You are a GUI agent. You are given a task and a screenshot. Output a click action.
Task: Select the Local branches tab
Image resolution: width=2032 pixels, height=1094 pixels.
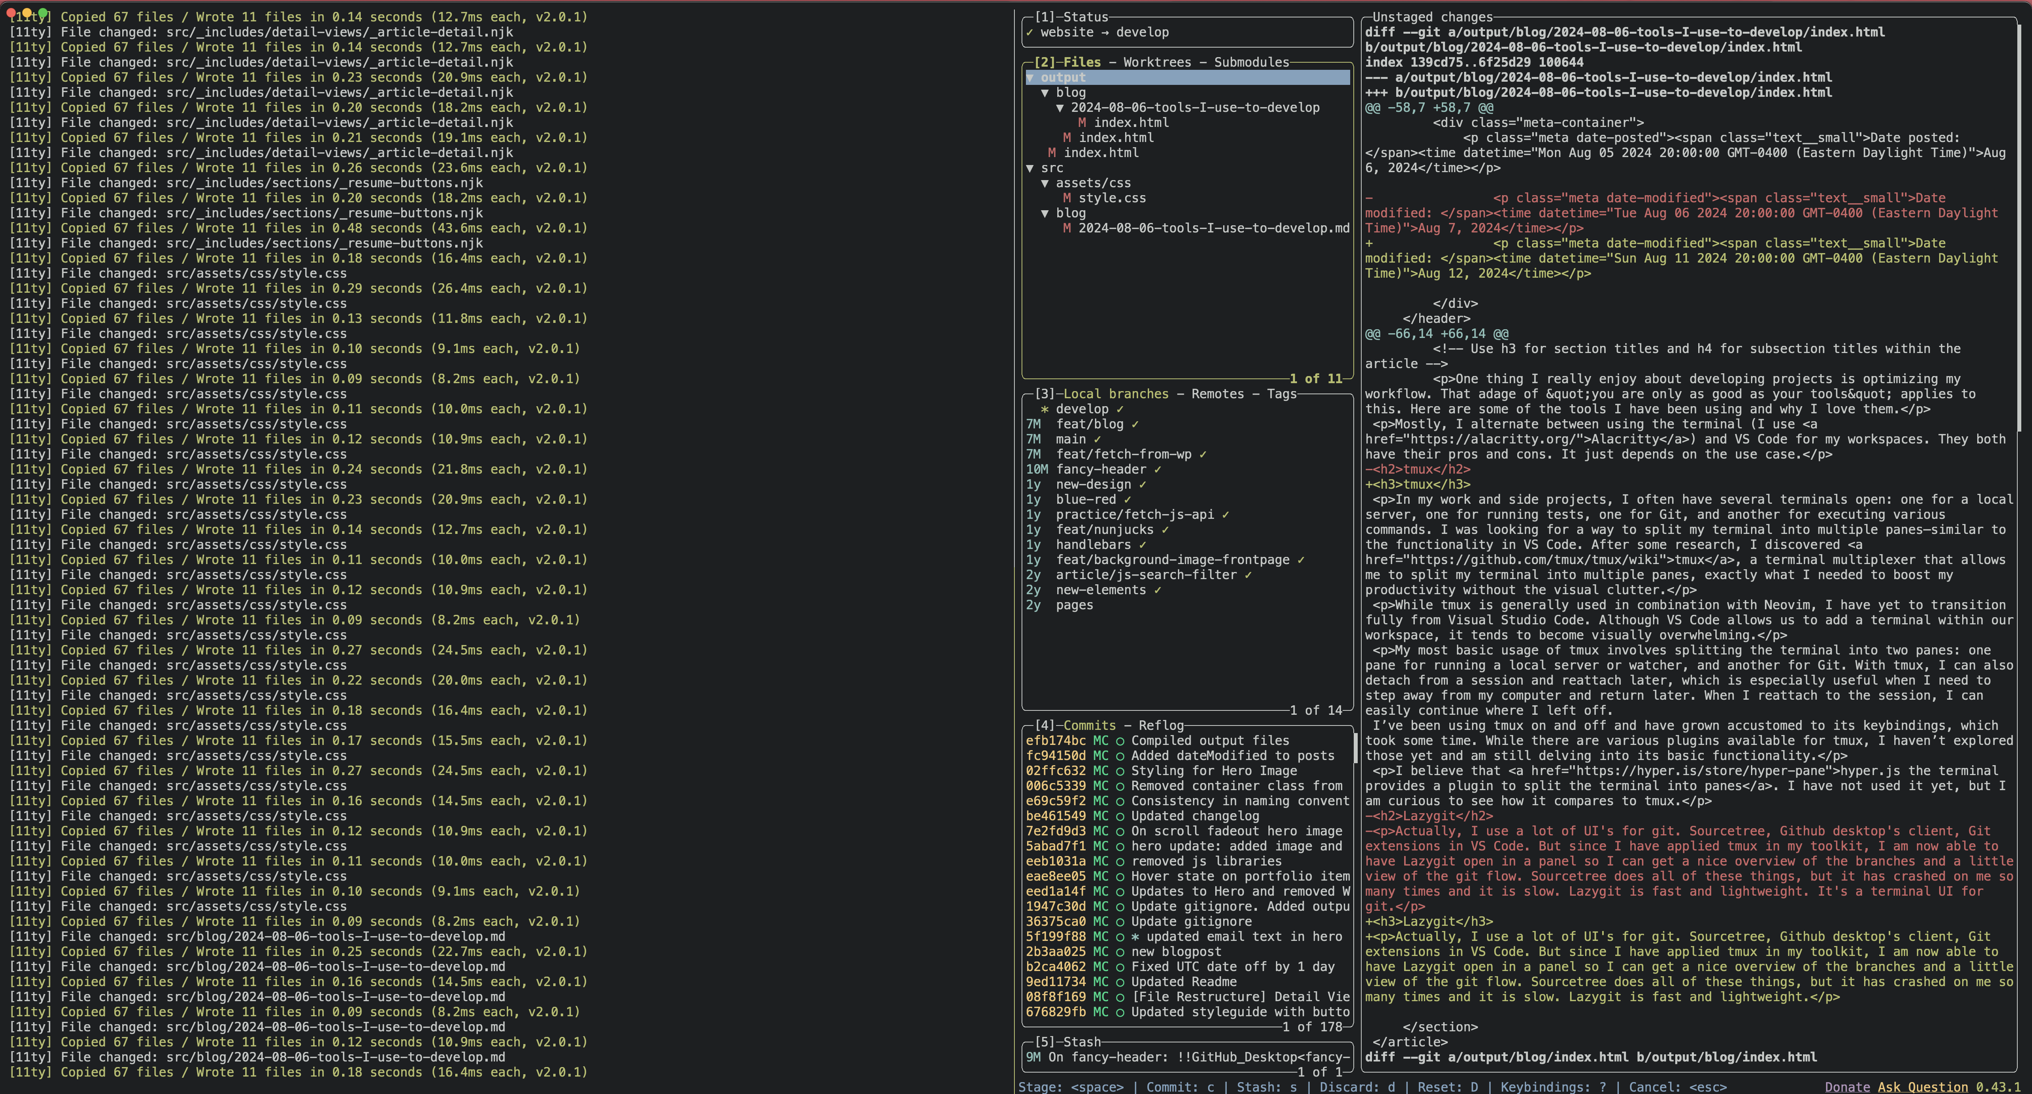point(1116,394)
